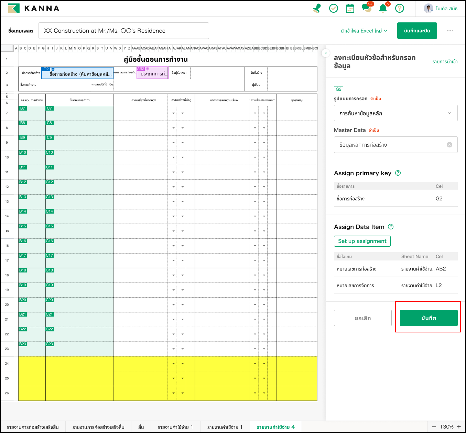Open the first dropdown arrow in row 7

(173, 113)
